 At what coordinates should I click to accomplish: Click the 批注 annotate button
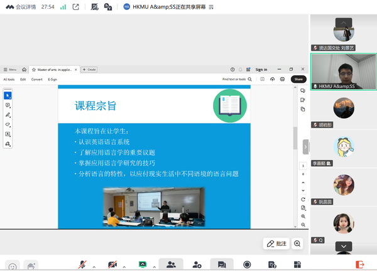276,243
